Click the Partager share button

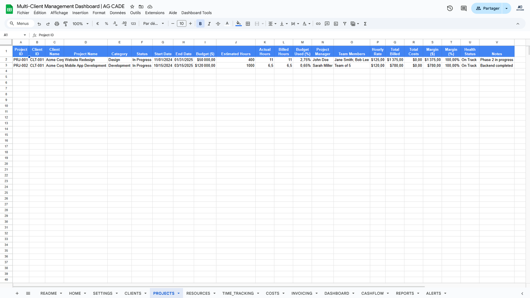tap(487, 8)
